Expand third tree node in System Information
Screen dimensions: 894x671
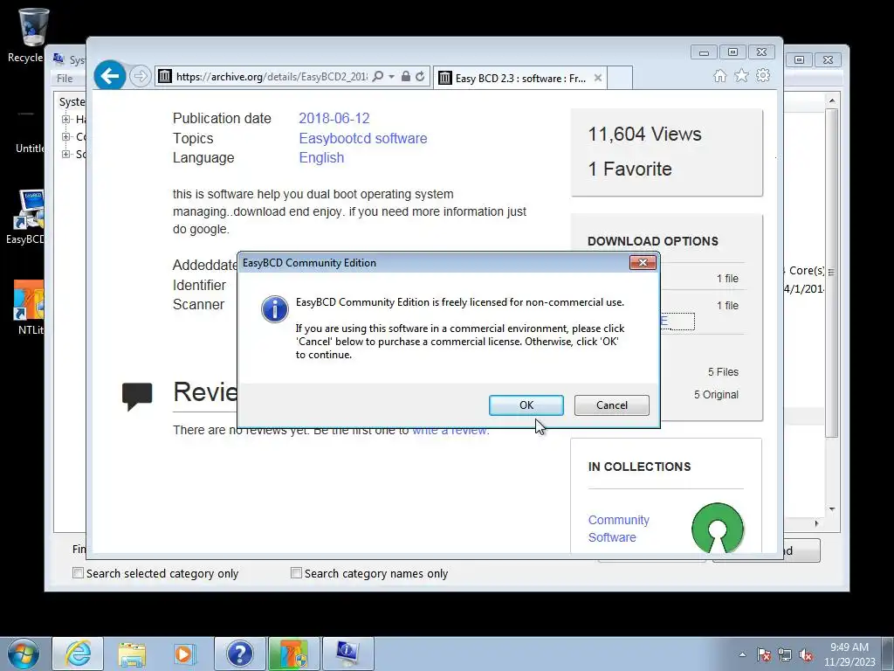tap(65, 154)
